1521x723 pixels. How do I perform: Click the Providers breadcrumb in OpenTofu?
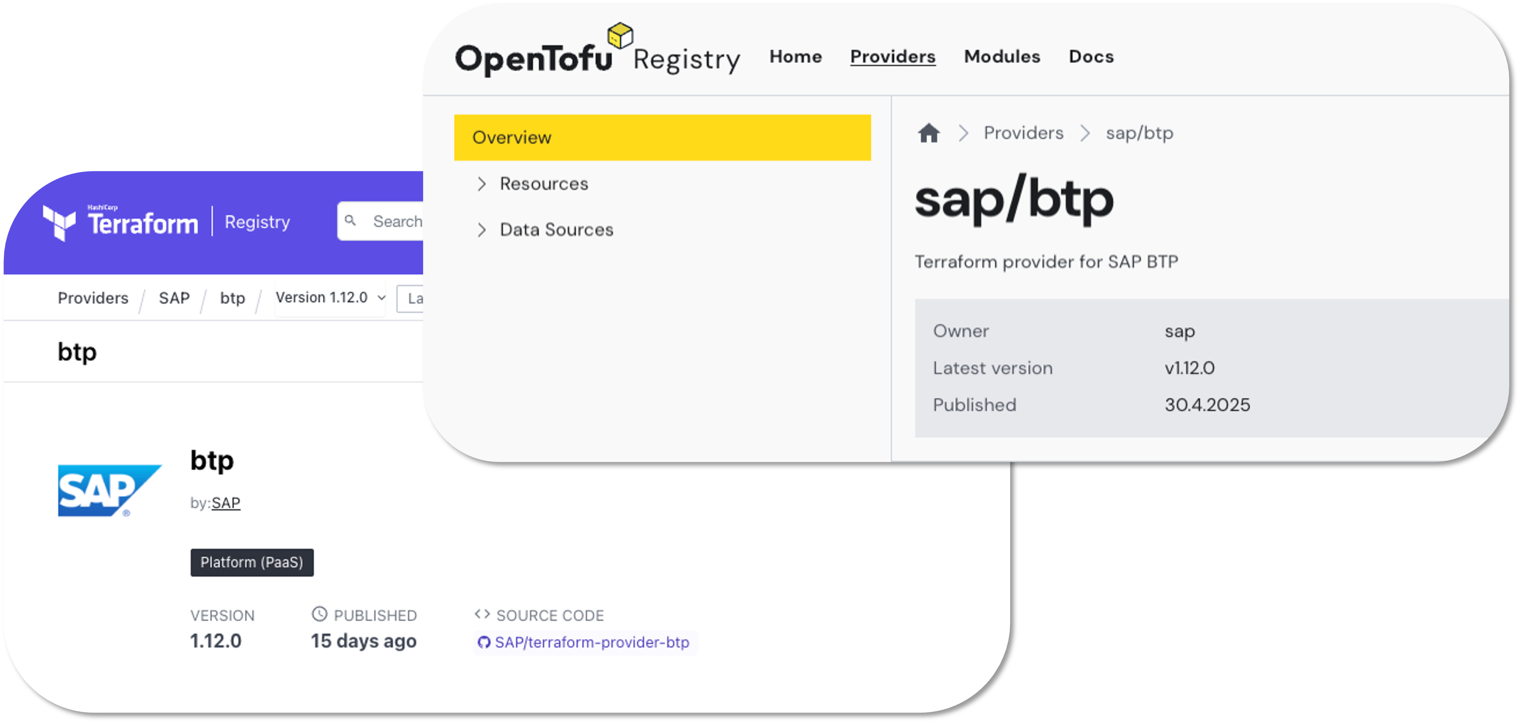pos(1023,133)
